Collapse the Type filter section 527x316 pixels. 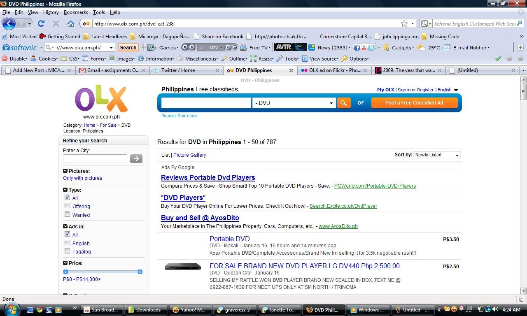click(x=65, y=190)
